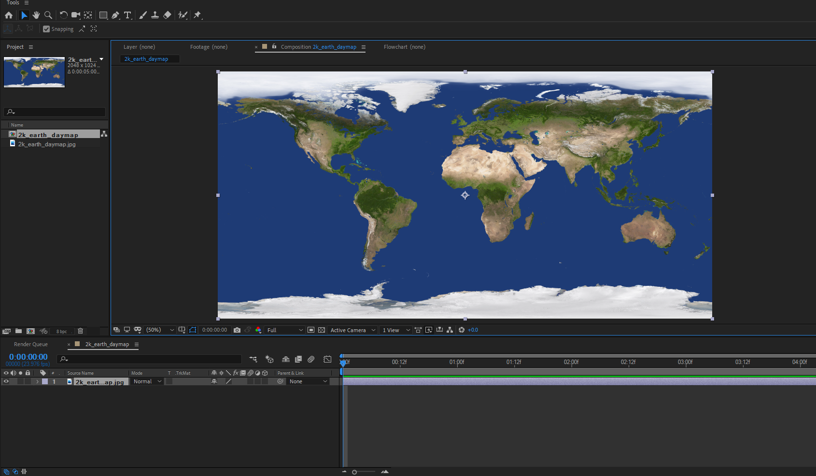The image size is (816, 476).
Task: Click the timeline zoom slider handle
Action: 354,472
